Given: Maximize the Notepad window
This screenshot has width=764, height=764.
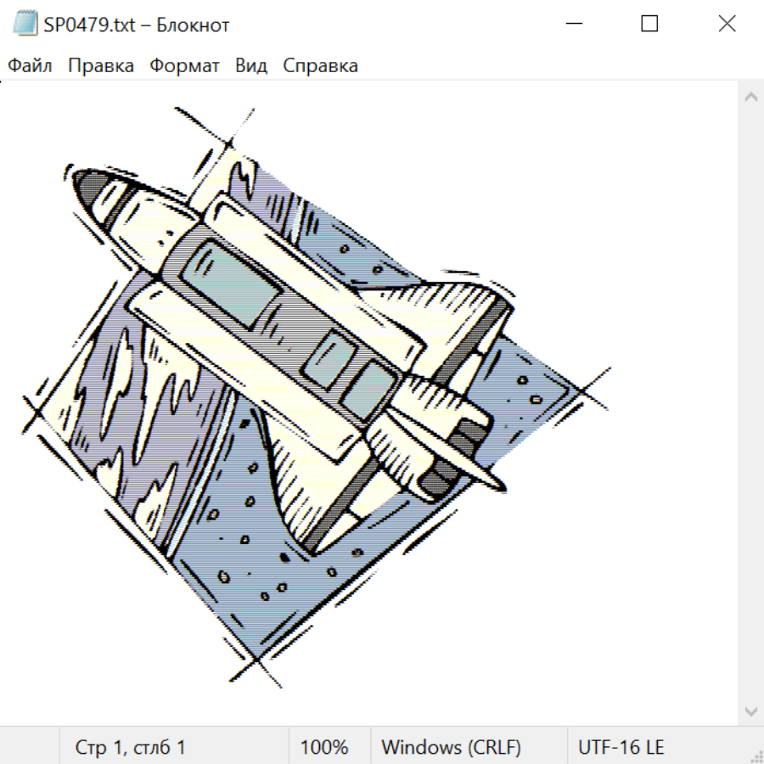Looking at the screenshot, I should (649, 25).
